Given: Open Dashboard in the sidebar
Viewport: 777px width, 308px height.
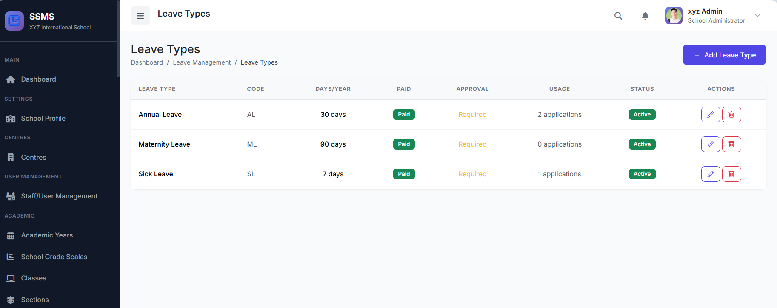Looking at the screenshot, I should point(38,79).
